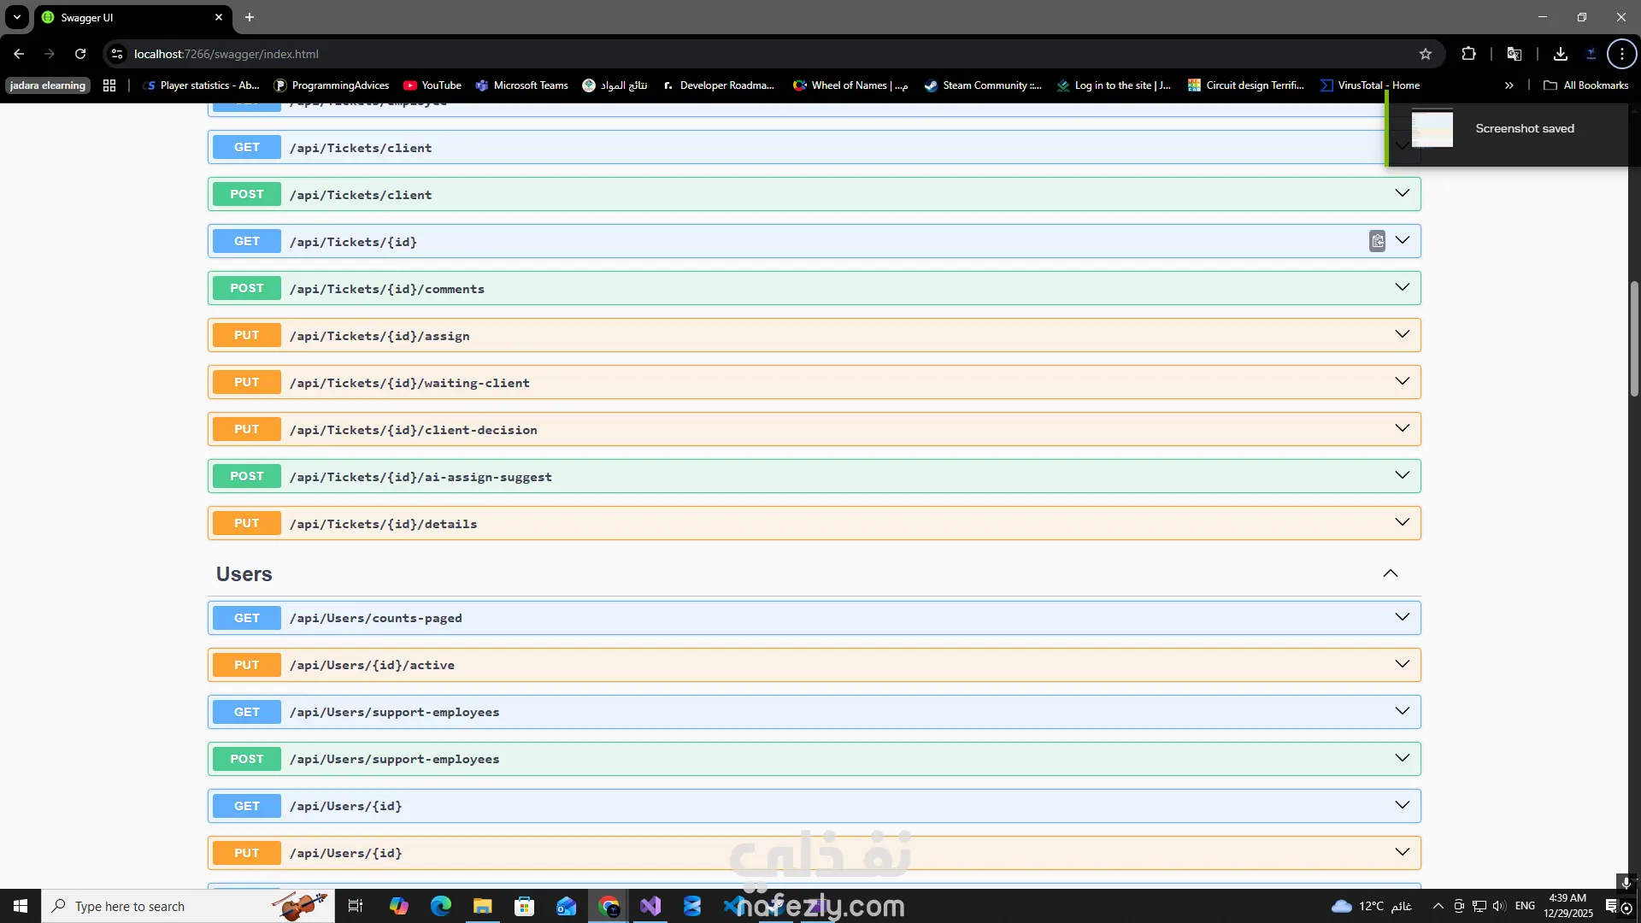1641x923 pixels.
Task: Copy the /api/Tickets/{id} path to clipboard
Action: (x=1377, y=241)
